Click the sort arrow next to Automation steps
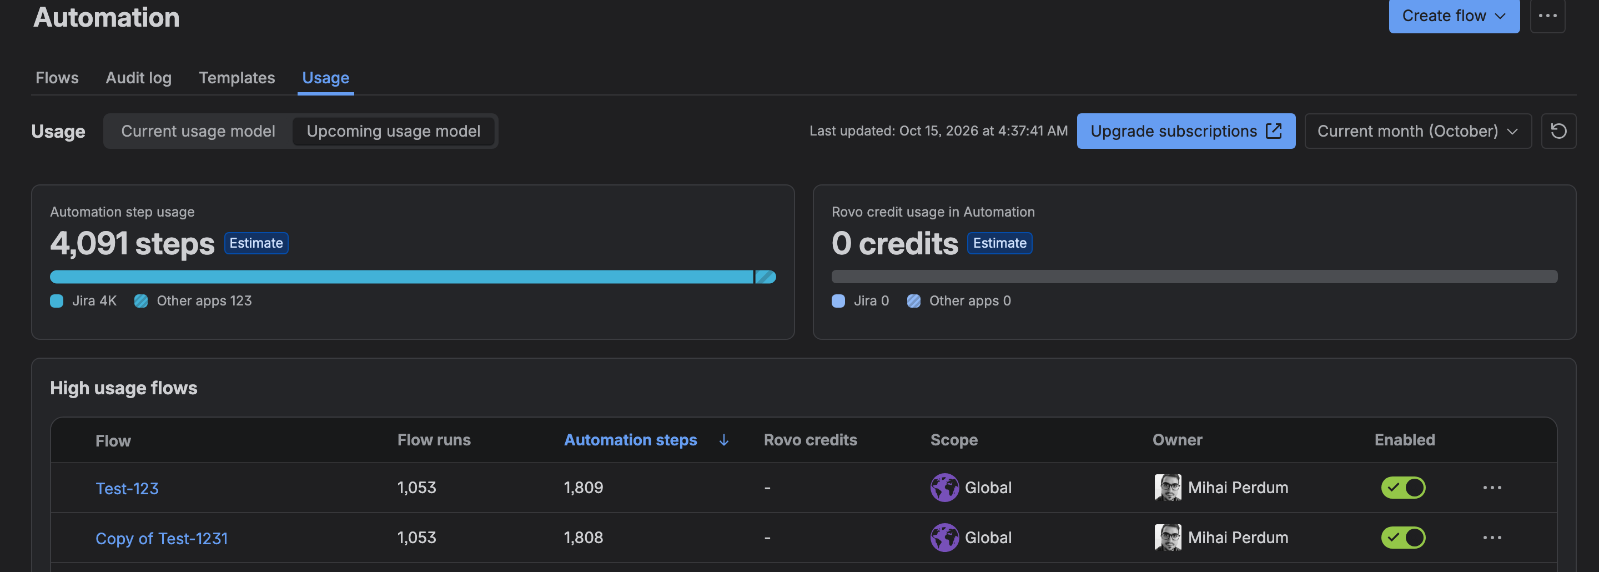 724,440
